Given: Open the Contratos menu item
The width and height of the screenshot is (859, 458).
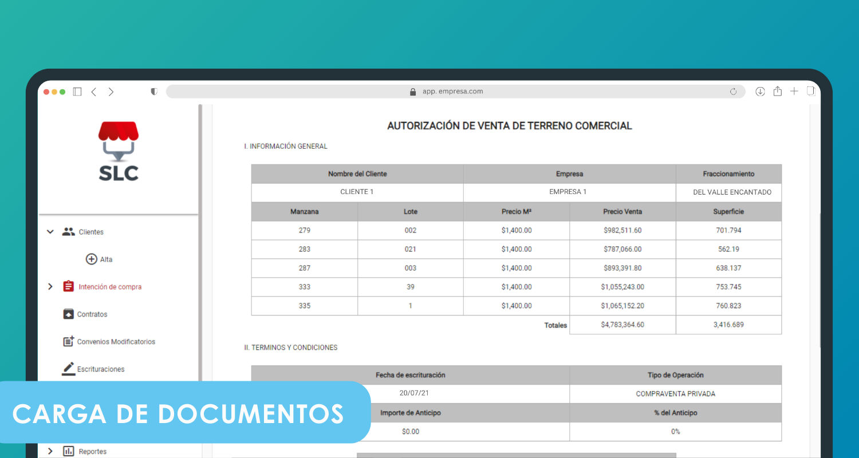Looking at the screenshot, I should [x=92, y=314].
